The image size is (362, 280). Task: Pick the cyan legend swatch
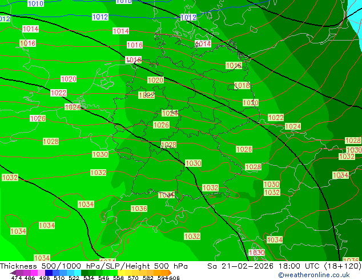[x=78, y=273]
